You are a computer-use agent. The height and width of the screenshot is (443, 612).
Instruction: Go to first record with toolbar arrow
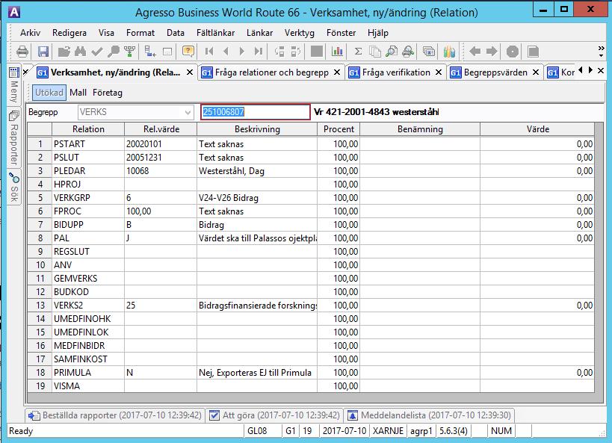click(209, 52)
